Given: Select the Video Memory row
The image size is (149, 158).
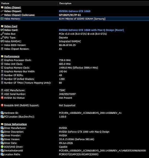Looking at the screenshot, I should point(74,19).
